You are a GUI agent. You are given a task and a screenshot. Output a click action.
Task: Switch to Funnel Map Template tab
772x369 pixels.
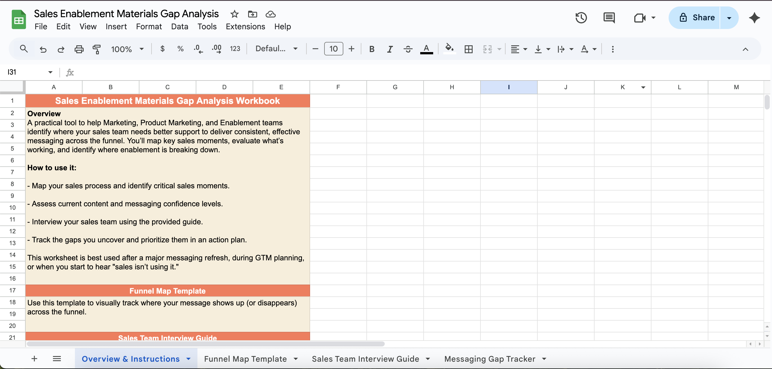click(x=245, y=359)
